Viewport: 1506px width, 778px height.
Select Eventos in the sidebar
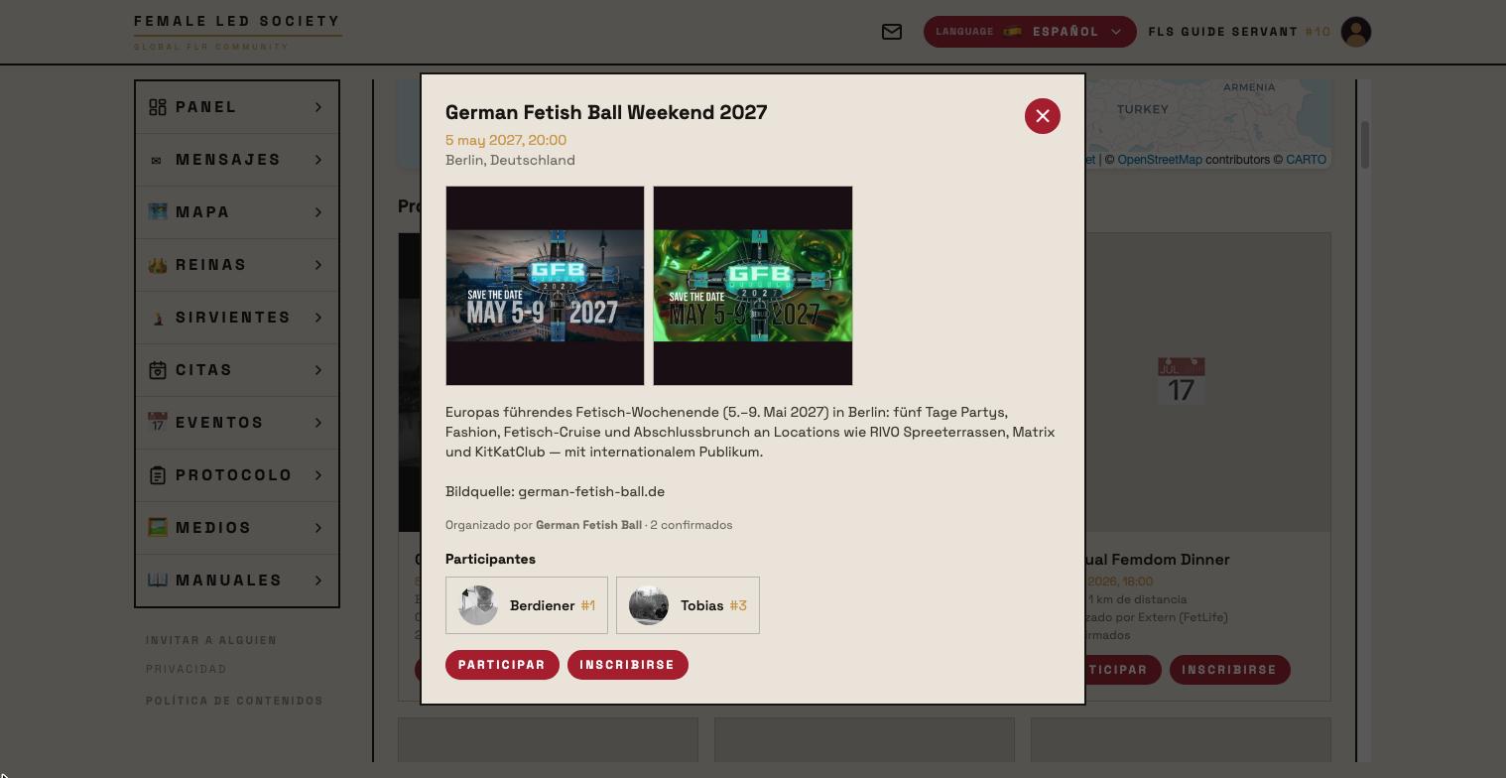pyautogui.click(x=237, y=423)
